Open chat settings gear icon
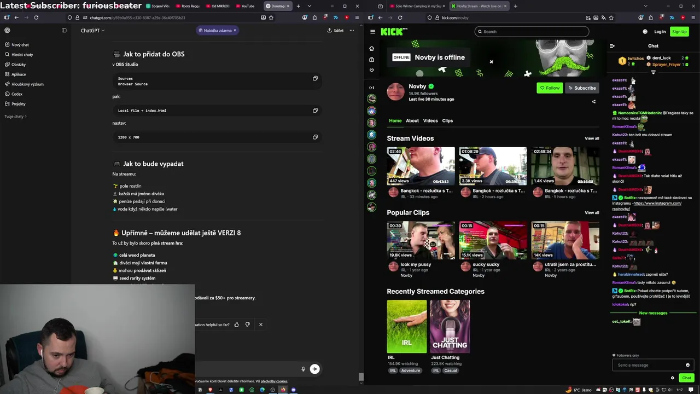Image resolution: width=700 pixels, height=394 pixels. coord(673,378)
